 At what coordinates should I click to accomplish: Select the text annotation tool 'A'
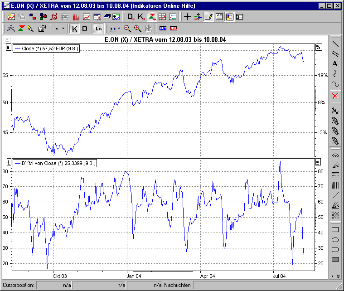coord(335,63)
